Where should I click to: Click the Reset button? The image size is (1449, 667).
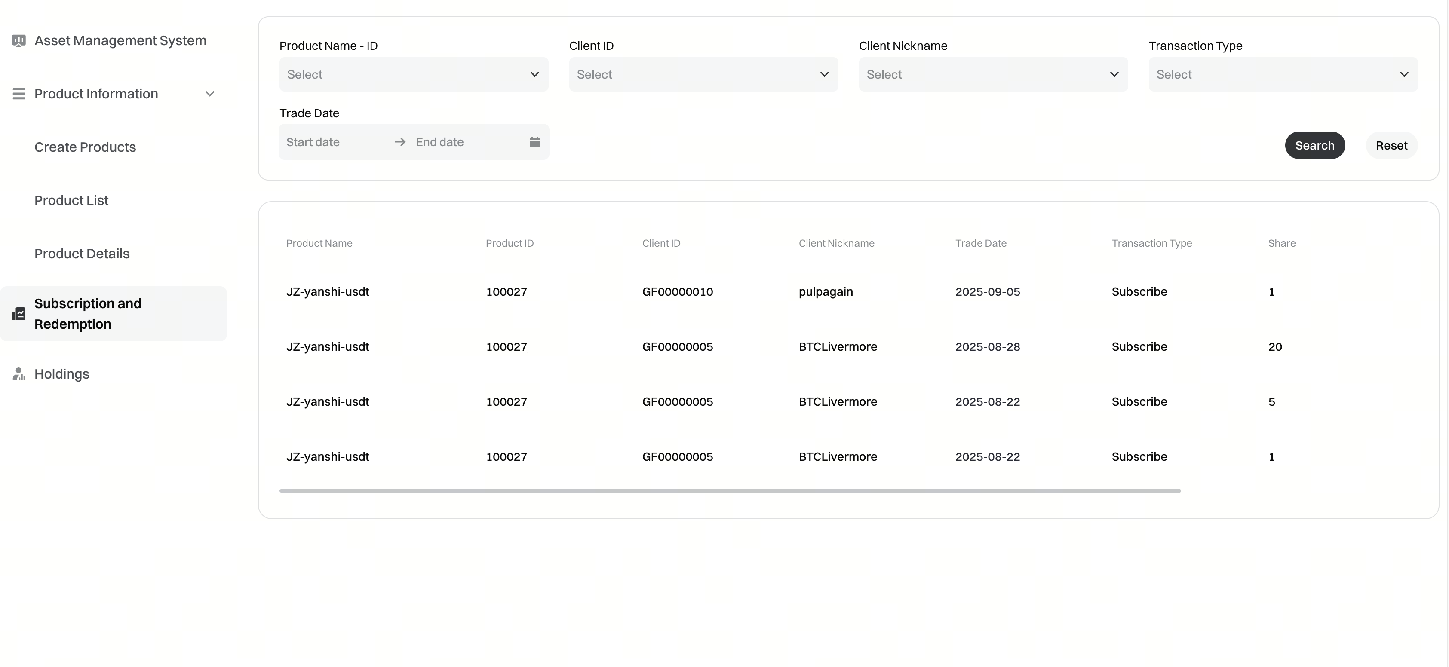tap(1391, 146)
